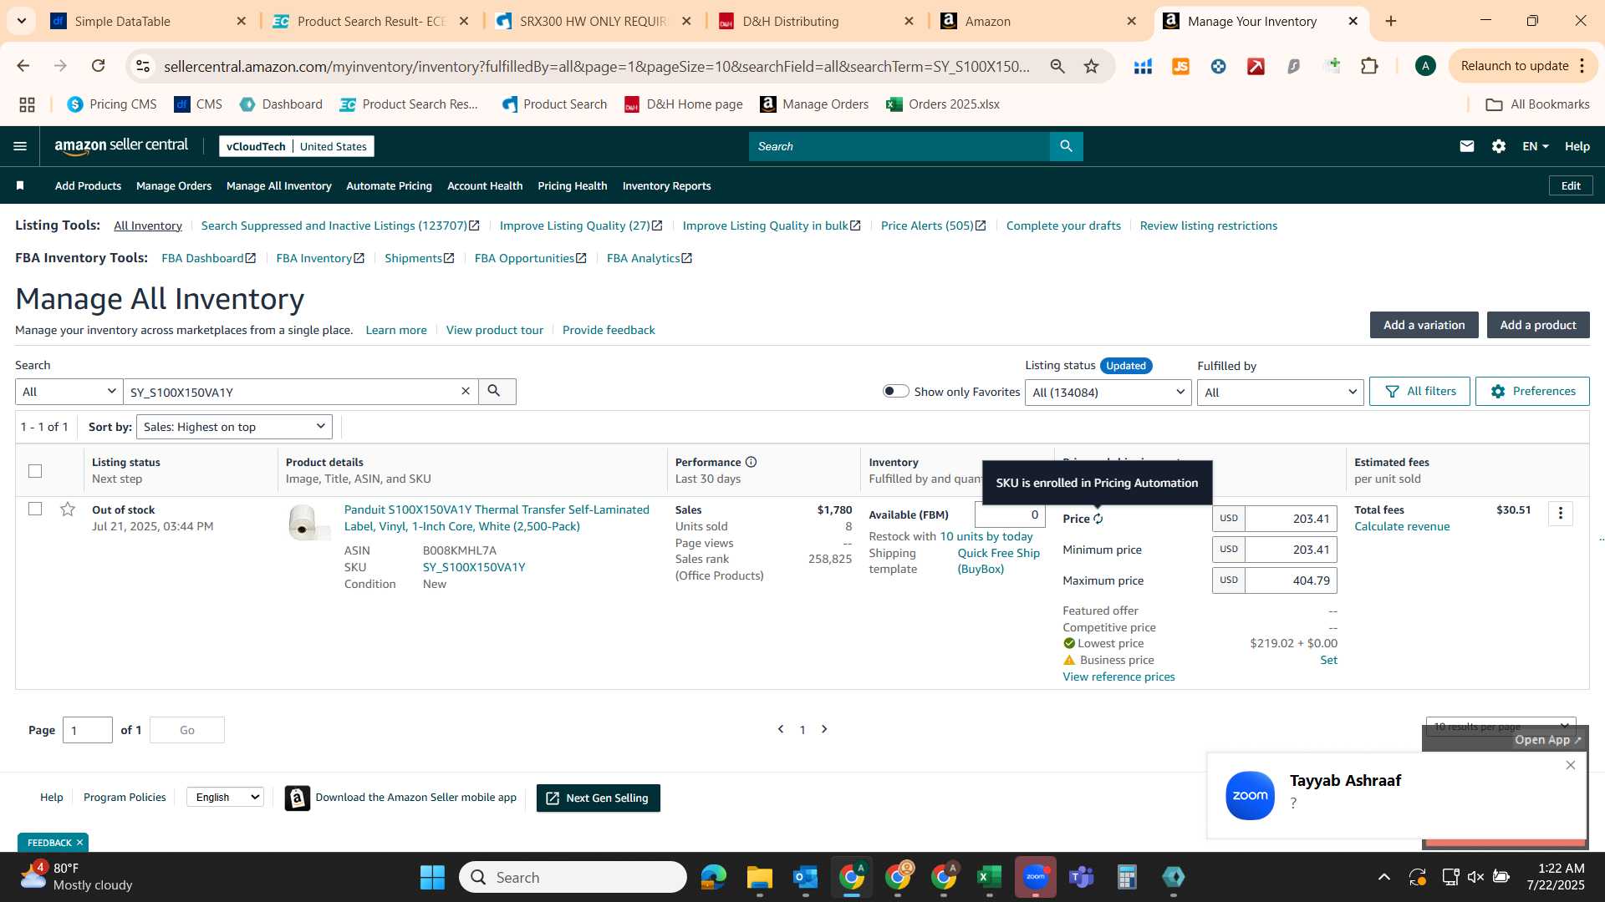
Task: Open the Chrome profile avatar A
Action: [x=1425, y=66]
